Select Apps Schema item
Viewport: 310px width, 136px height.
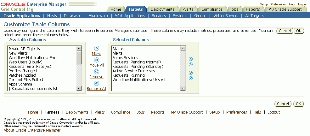point(20,84)
